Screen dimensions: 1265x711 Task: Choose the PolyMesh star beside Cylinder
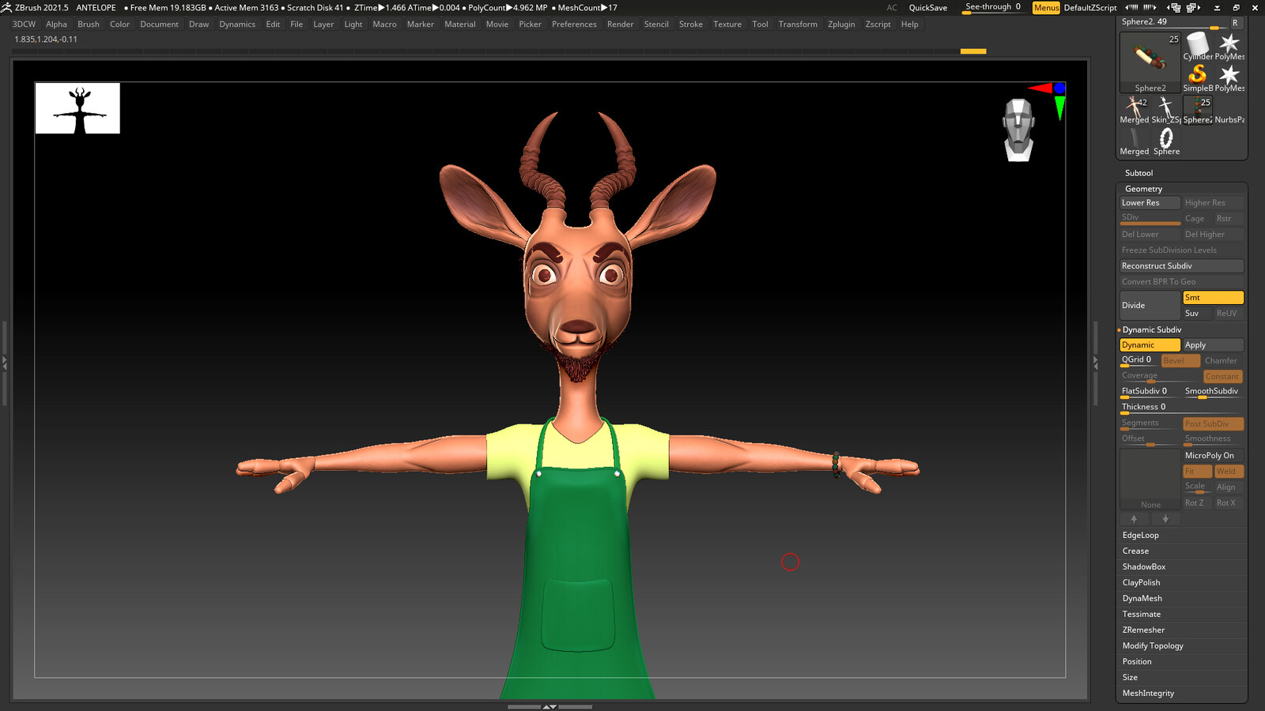click(x=1229, y=47)
